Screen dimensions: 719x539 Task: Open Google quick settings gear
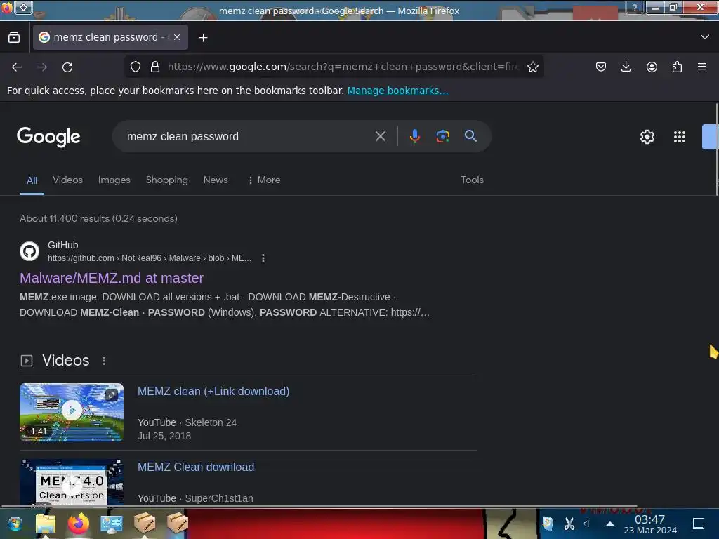647,137
